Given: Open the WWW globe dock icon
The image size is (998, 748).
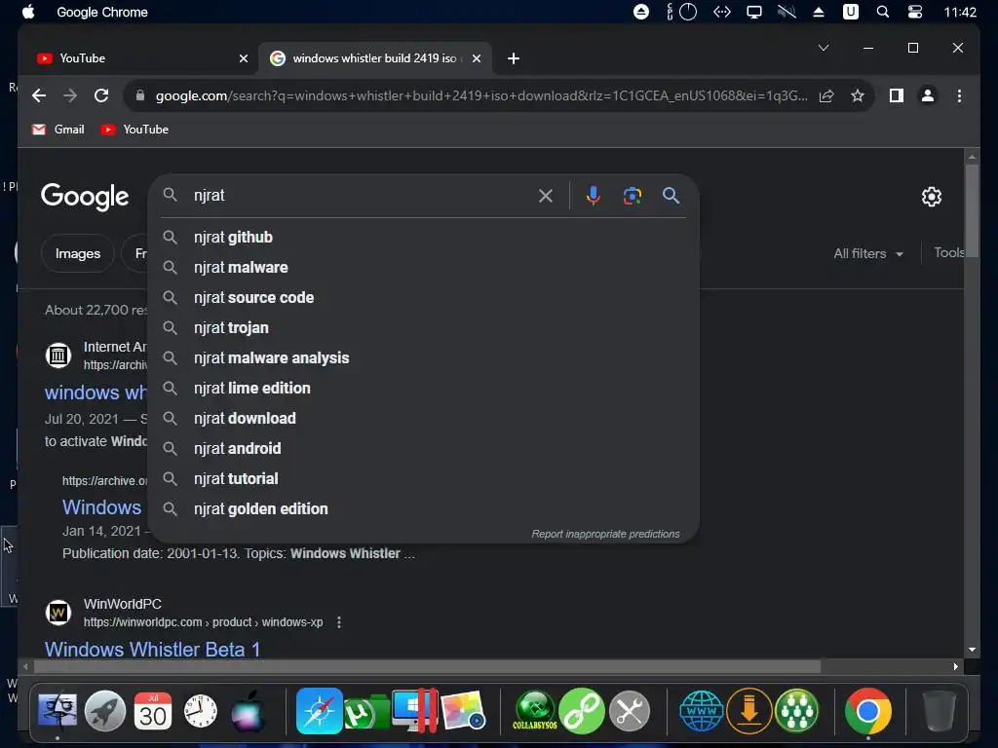Looking at the screenshot, I should pyautogui.click(x=702, y=711).
